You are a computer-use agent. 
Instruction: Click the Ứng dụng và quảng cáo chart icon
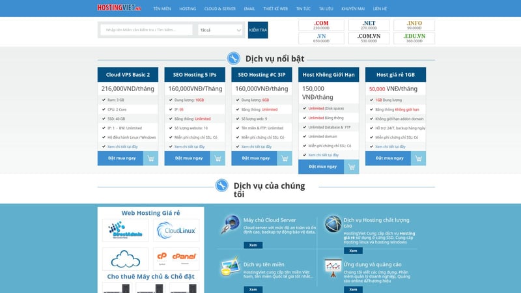pos(333,268)
